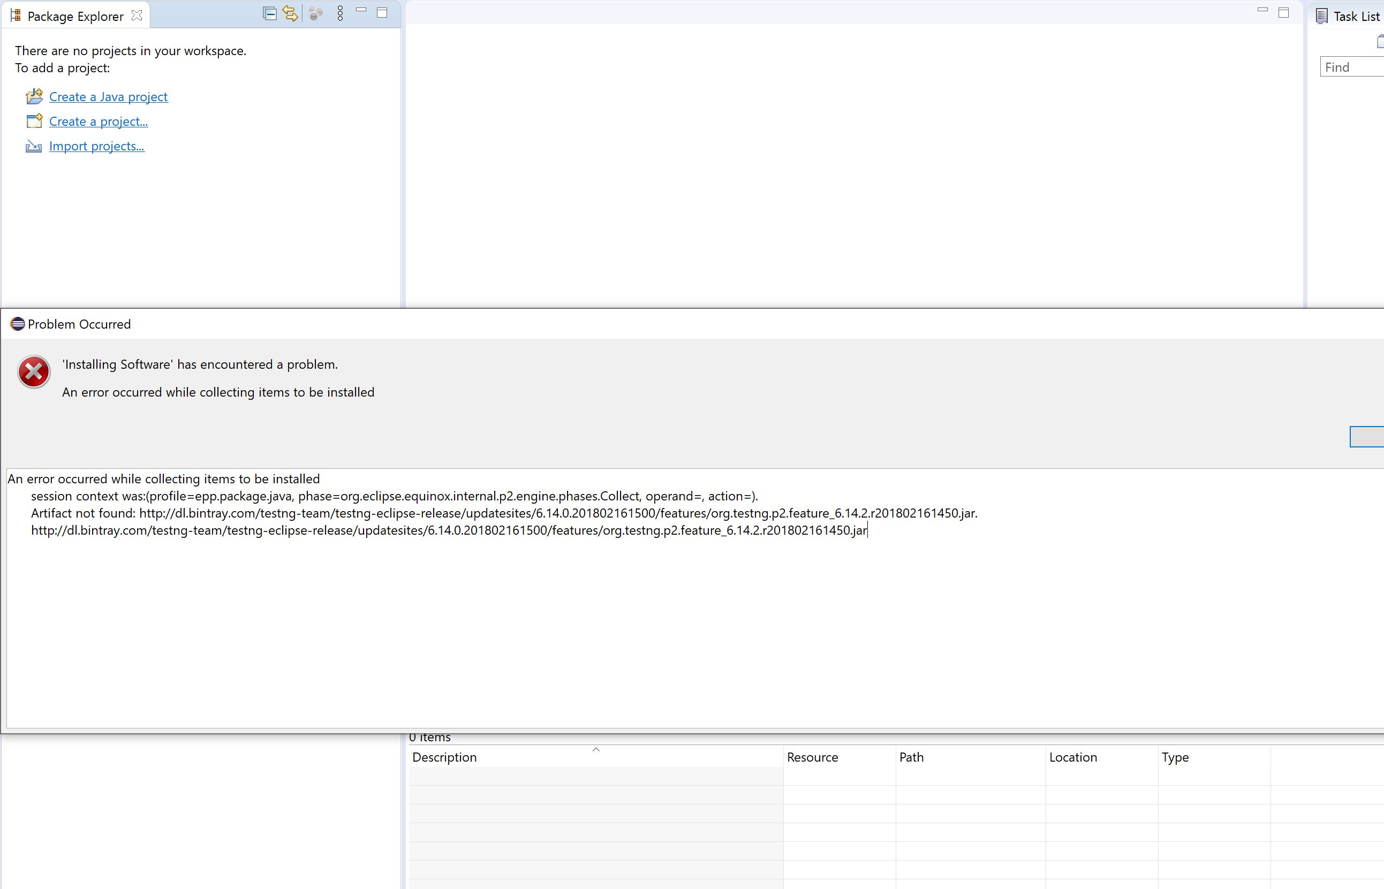The image size is (1384, 889).
Task: Click the new project wizard icon
Action: point(34,121)
